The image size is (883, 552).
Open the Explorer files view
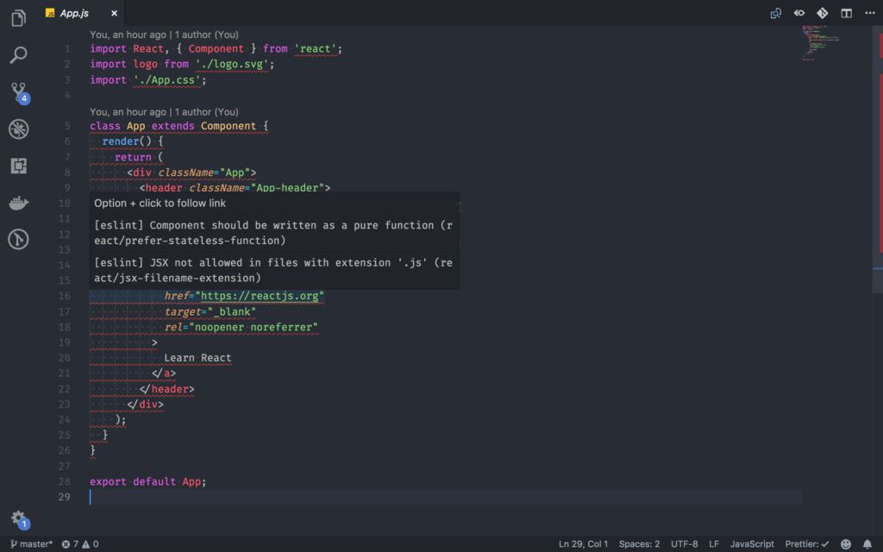18,18
